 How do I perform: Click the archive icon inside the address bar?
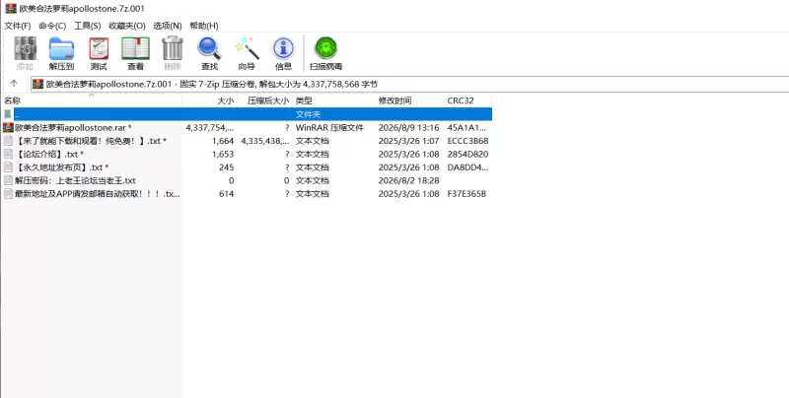(x=38, y=84)
